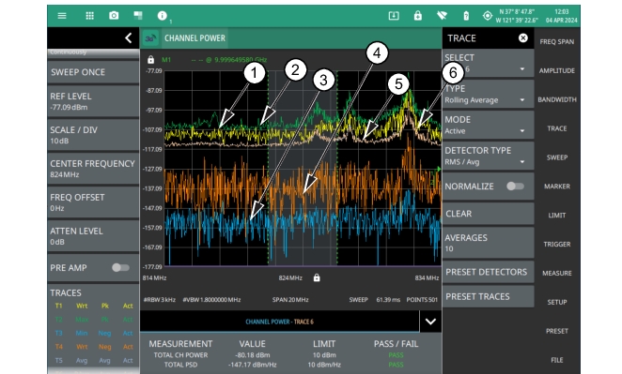This screenshot has height=374, width=622.
Task: Click the SWEEP ONCE button
Action: coord(93,72)
